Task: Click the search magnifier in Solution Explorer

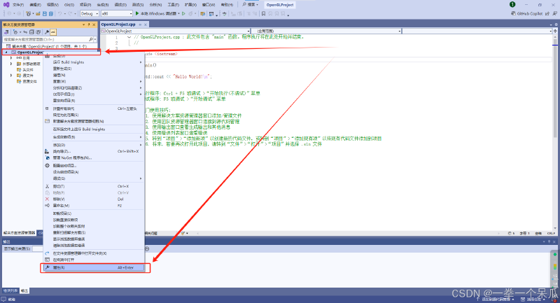Action: (91, 39)
